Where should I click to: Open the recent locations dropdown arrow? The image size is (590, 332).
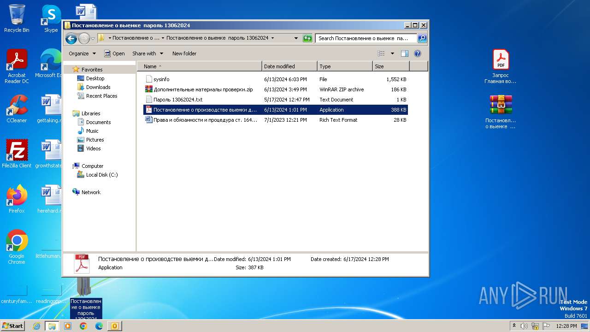[93, 38]
